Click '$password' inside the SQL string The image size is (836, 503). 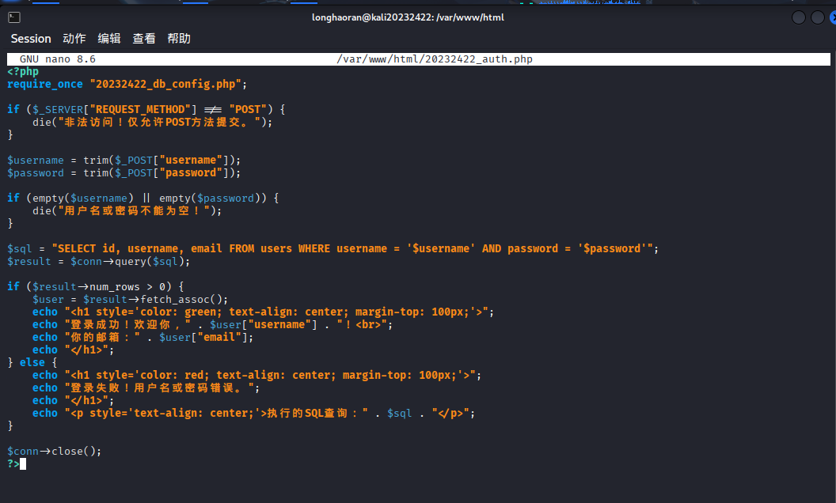click(x=612, y=249)
